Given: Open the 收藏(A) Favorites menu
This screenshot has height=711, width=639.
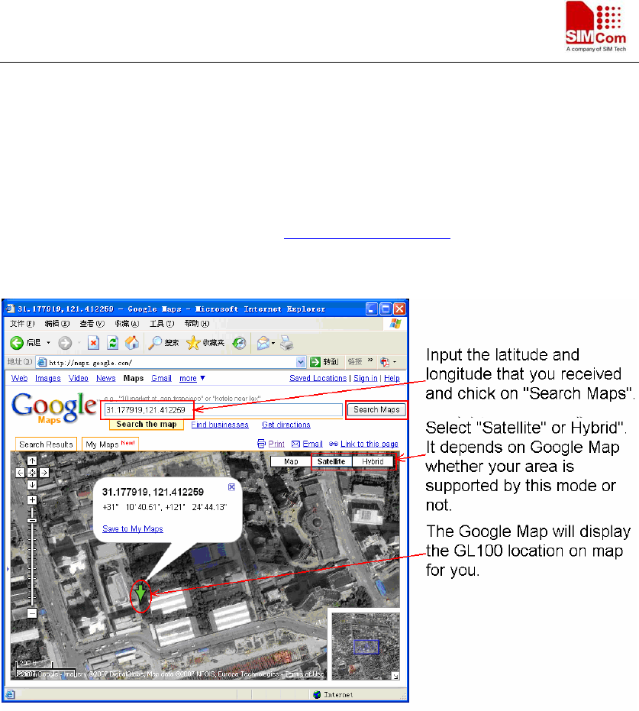Looking at the screenshot, I should tap(127, 324).
